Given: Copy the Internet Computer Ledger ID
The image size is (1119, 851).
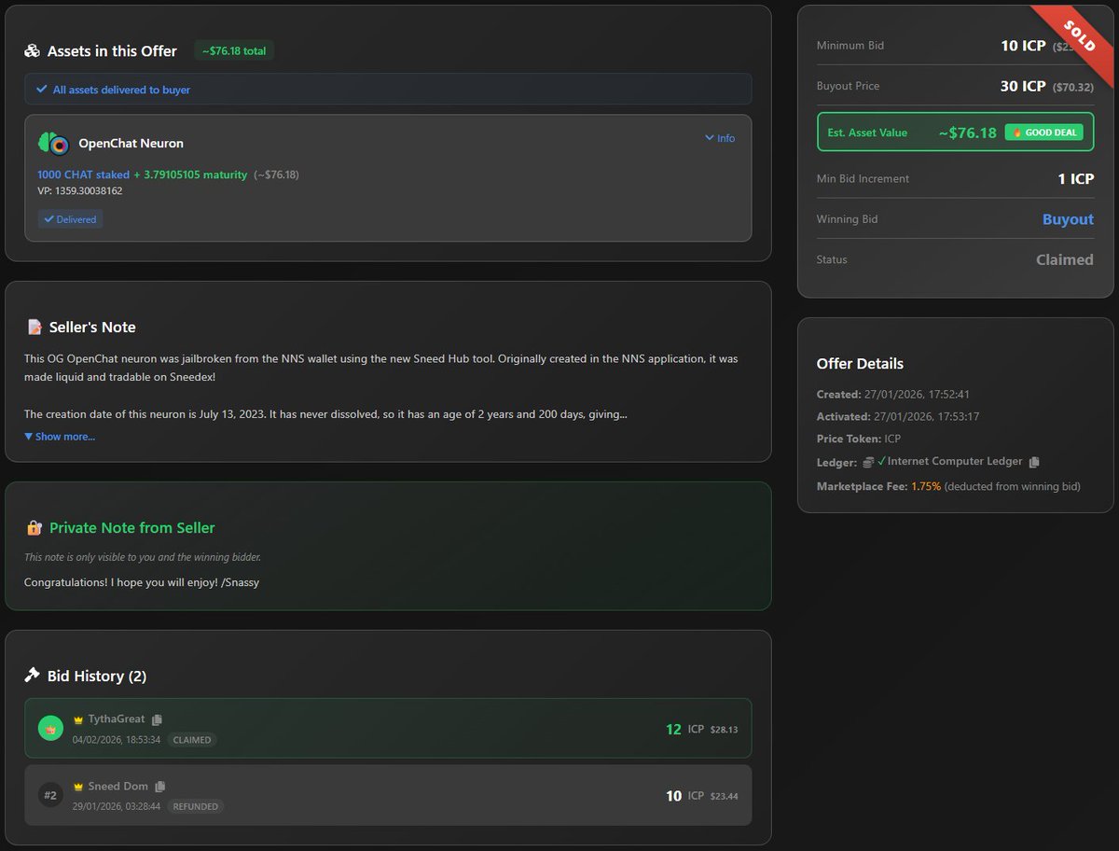Looking at the screenshot, I should [x=1034, y=462].
